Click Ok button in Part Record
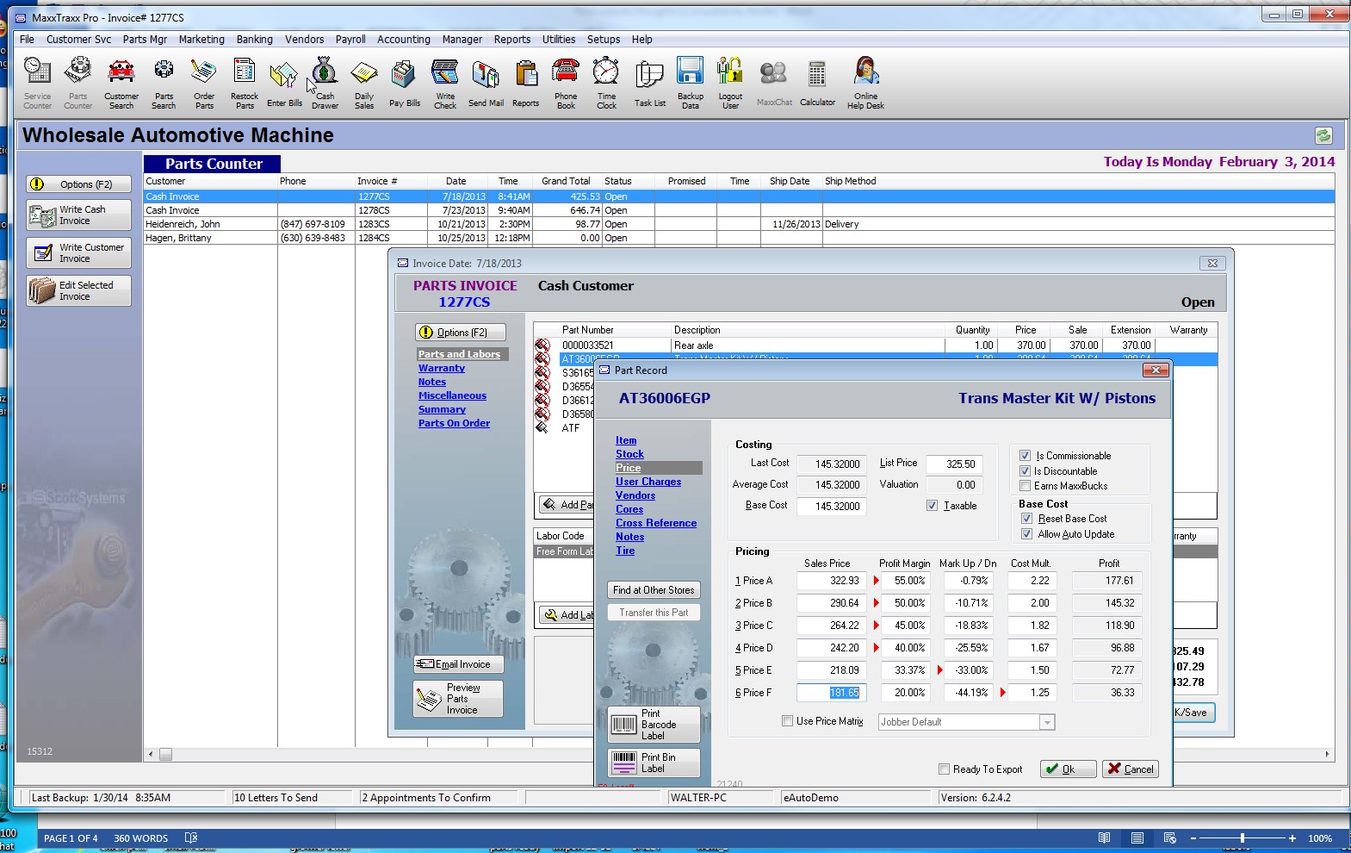The image size is (1351, 853). click(1068, 769)
